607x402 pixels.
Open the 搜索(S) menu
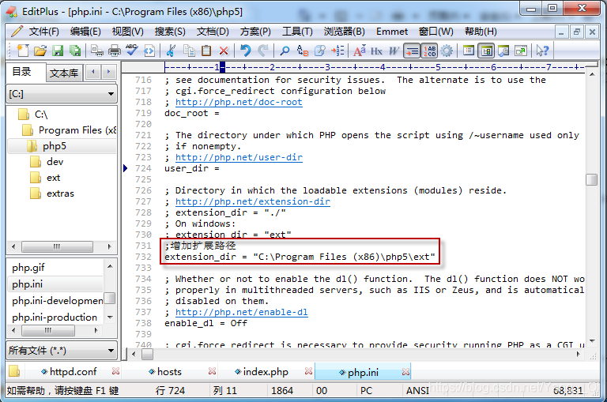tap(170, 32)
